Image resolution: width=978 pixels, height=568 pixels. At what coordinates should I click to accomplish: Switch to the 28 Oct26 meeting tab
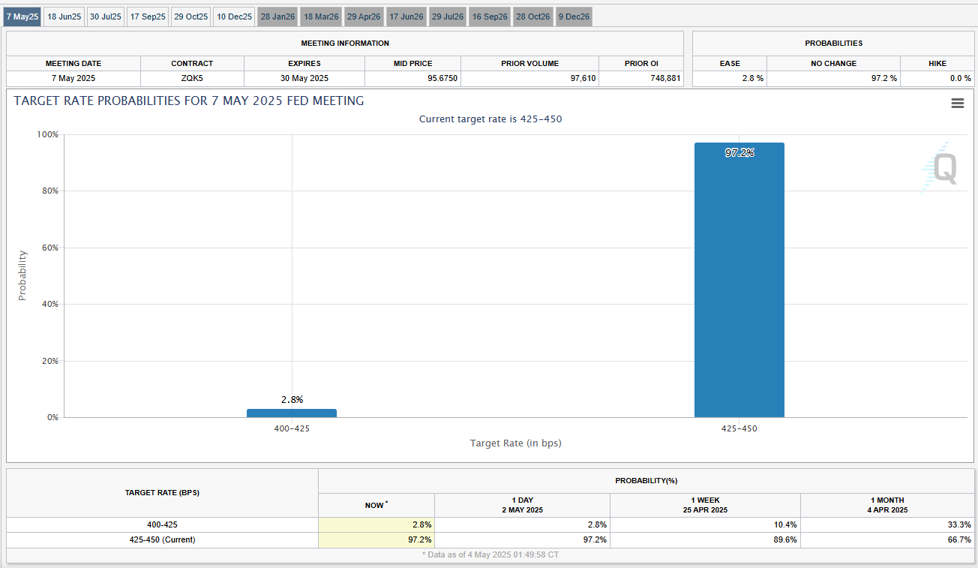coord(533,17)
